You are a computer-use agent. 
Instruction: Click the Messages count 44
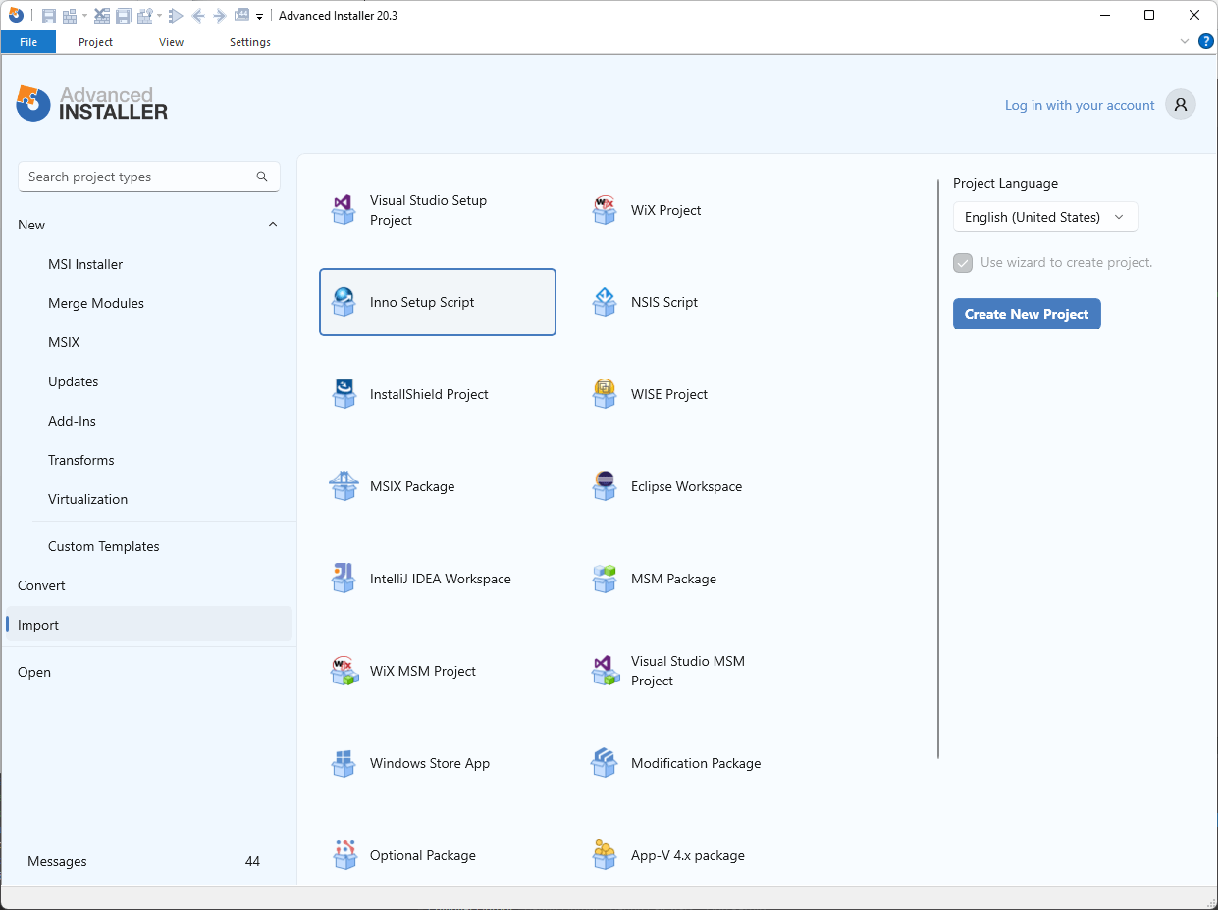point(252,861)
